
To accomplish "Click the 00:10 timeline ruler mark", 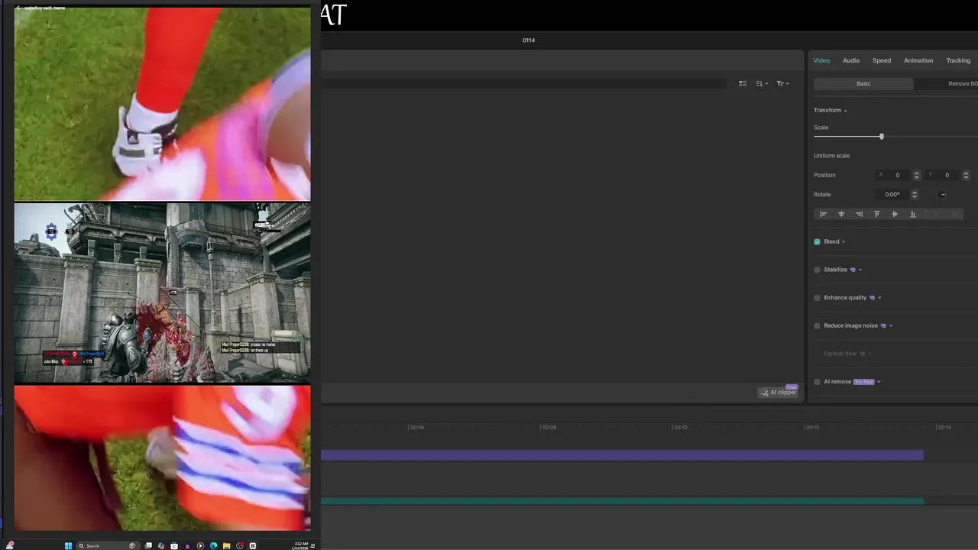I will coord(680,427).
